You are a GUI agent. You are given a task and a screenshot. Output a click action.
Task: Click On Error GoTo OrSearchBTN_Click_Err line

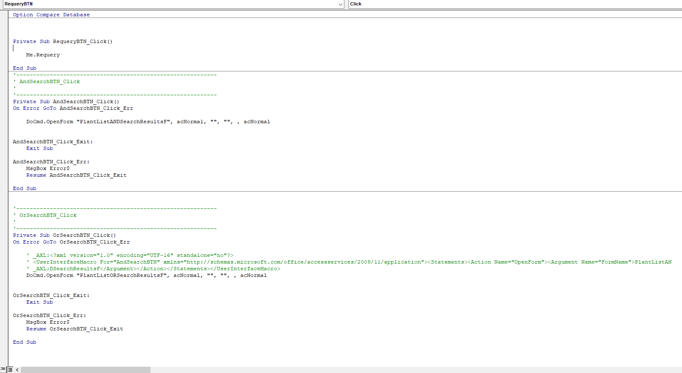(71, 242)
